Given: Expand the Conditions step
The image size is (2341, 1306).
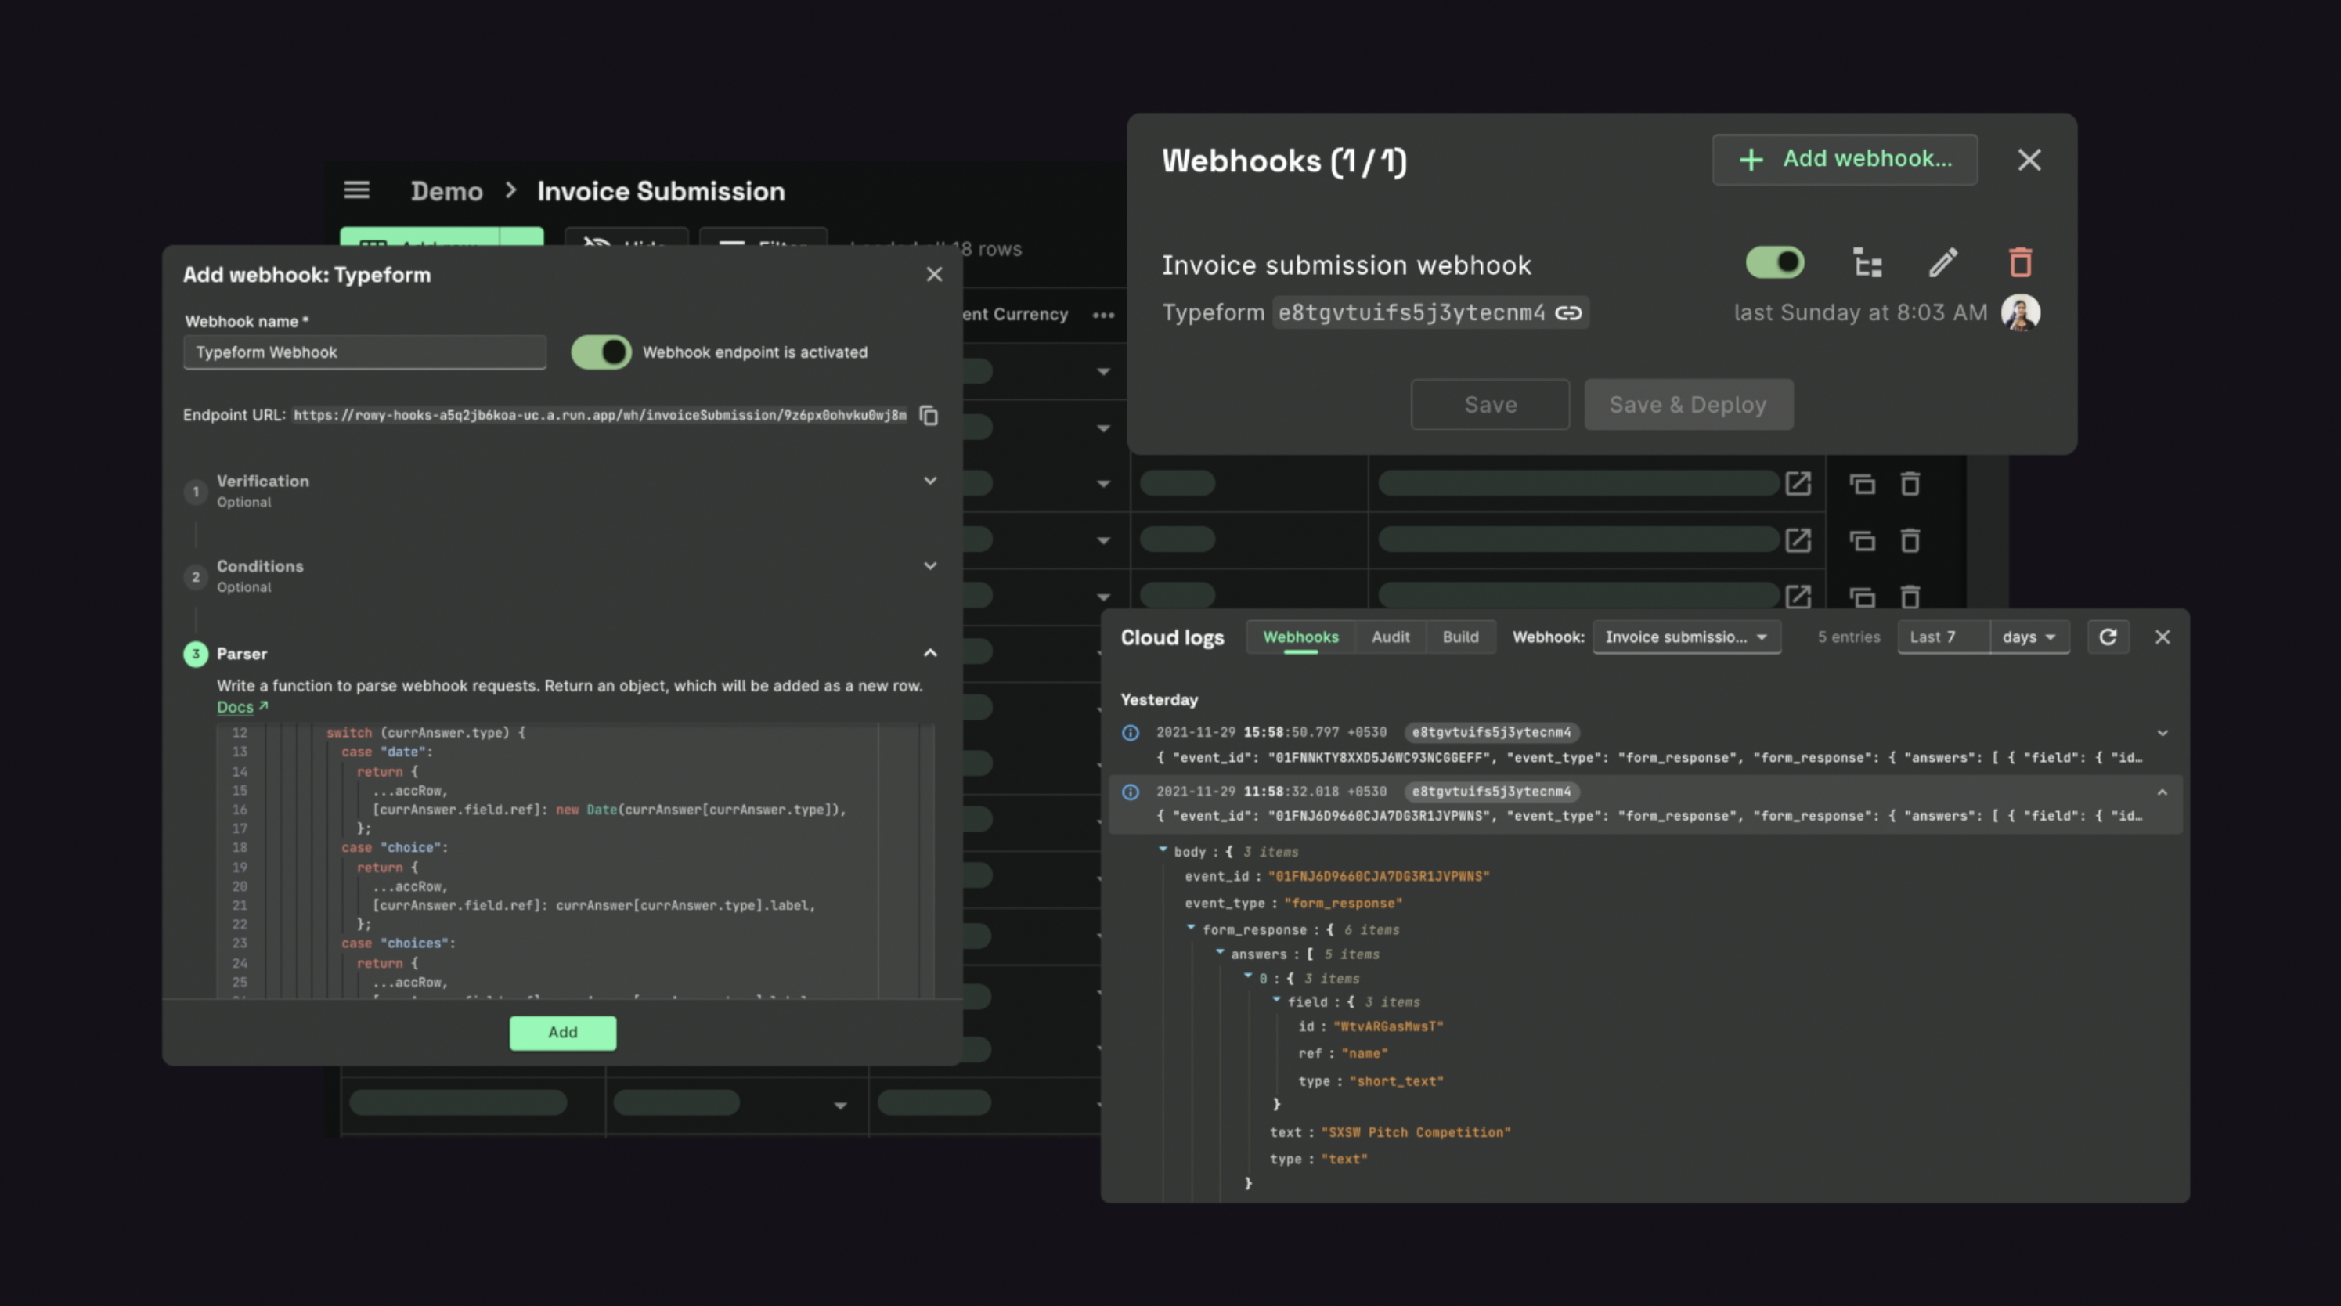Looking at the screenshot, I should [x=929, y=566].
